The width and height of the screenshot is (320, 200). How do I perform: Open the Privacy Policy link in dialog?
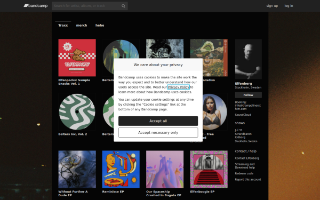coord(179,87)
